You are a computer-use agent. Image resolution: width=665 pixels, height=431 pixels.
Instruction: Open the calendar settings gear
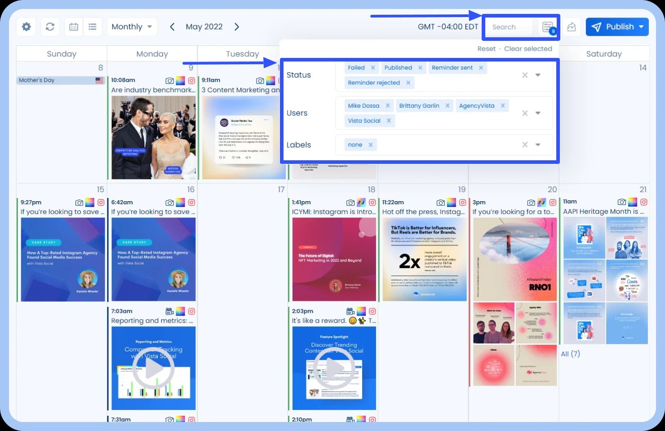point(26,26)
